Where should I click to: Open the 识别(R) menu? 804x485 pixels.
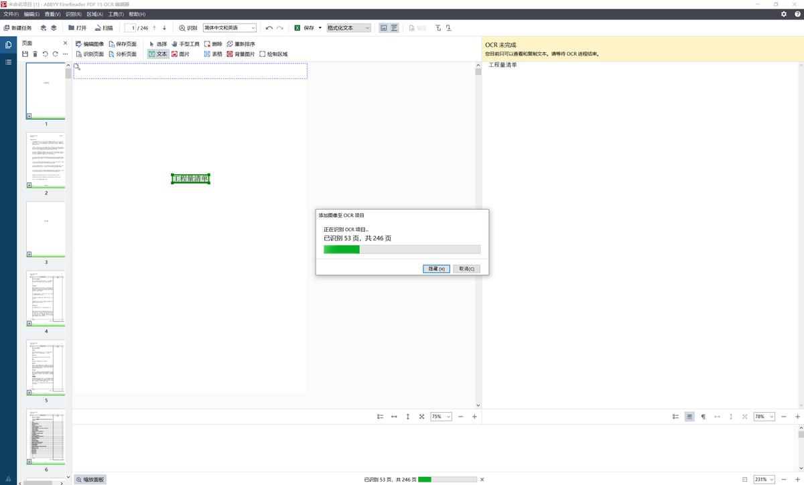pyautogui.click(x=74, y=14)
